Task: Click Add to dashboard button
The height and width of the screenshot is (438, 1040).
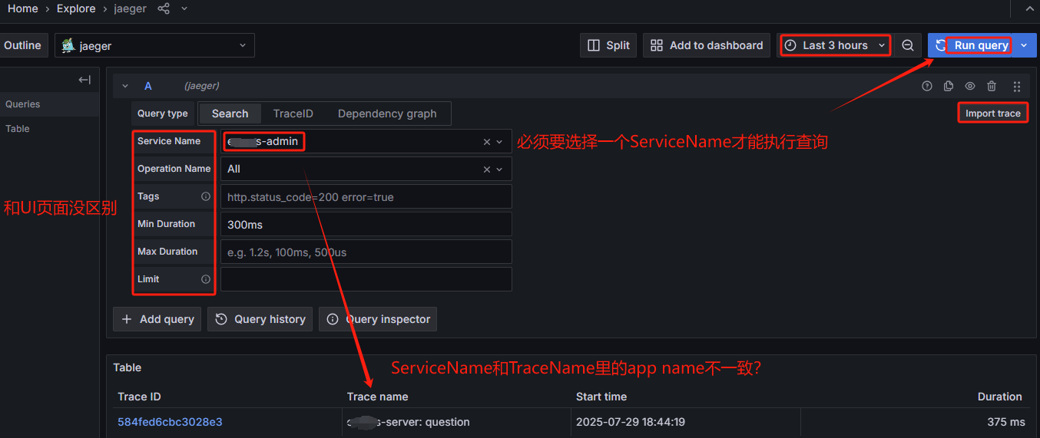Action: coord(707,45)
